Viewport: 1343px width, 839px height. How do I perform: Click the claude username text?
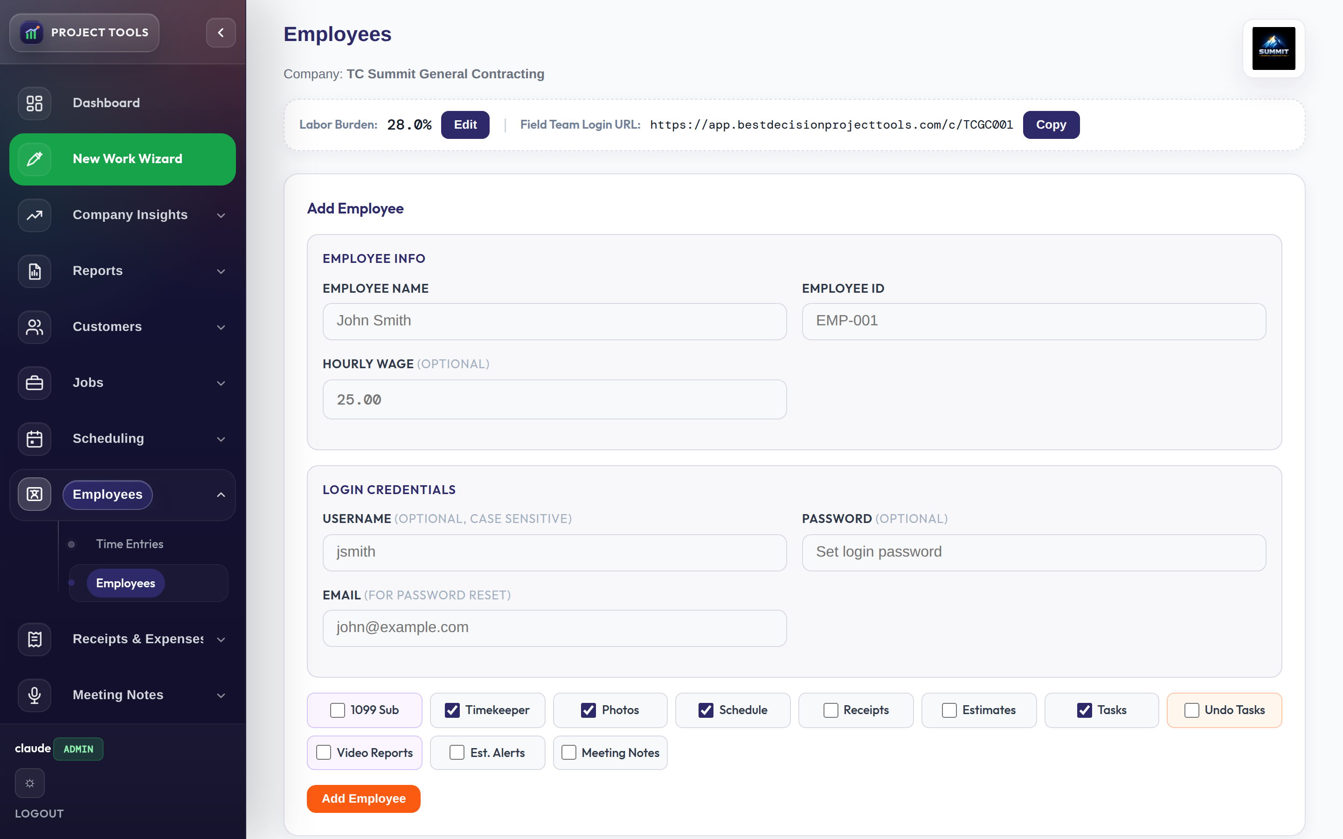coord(33,749)
